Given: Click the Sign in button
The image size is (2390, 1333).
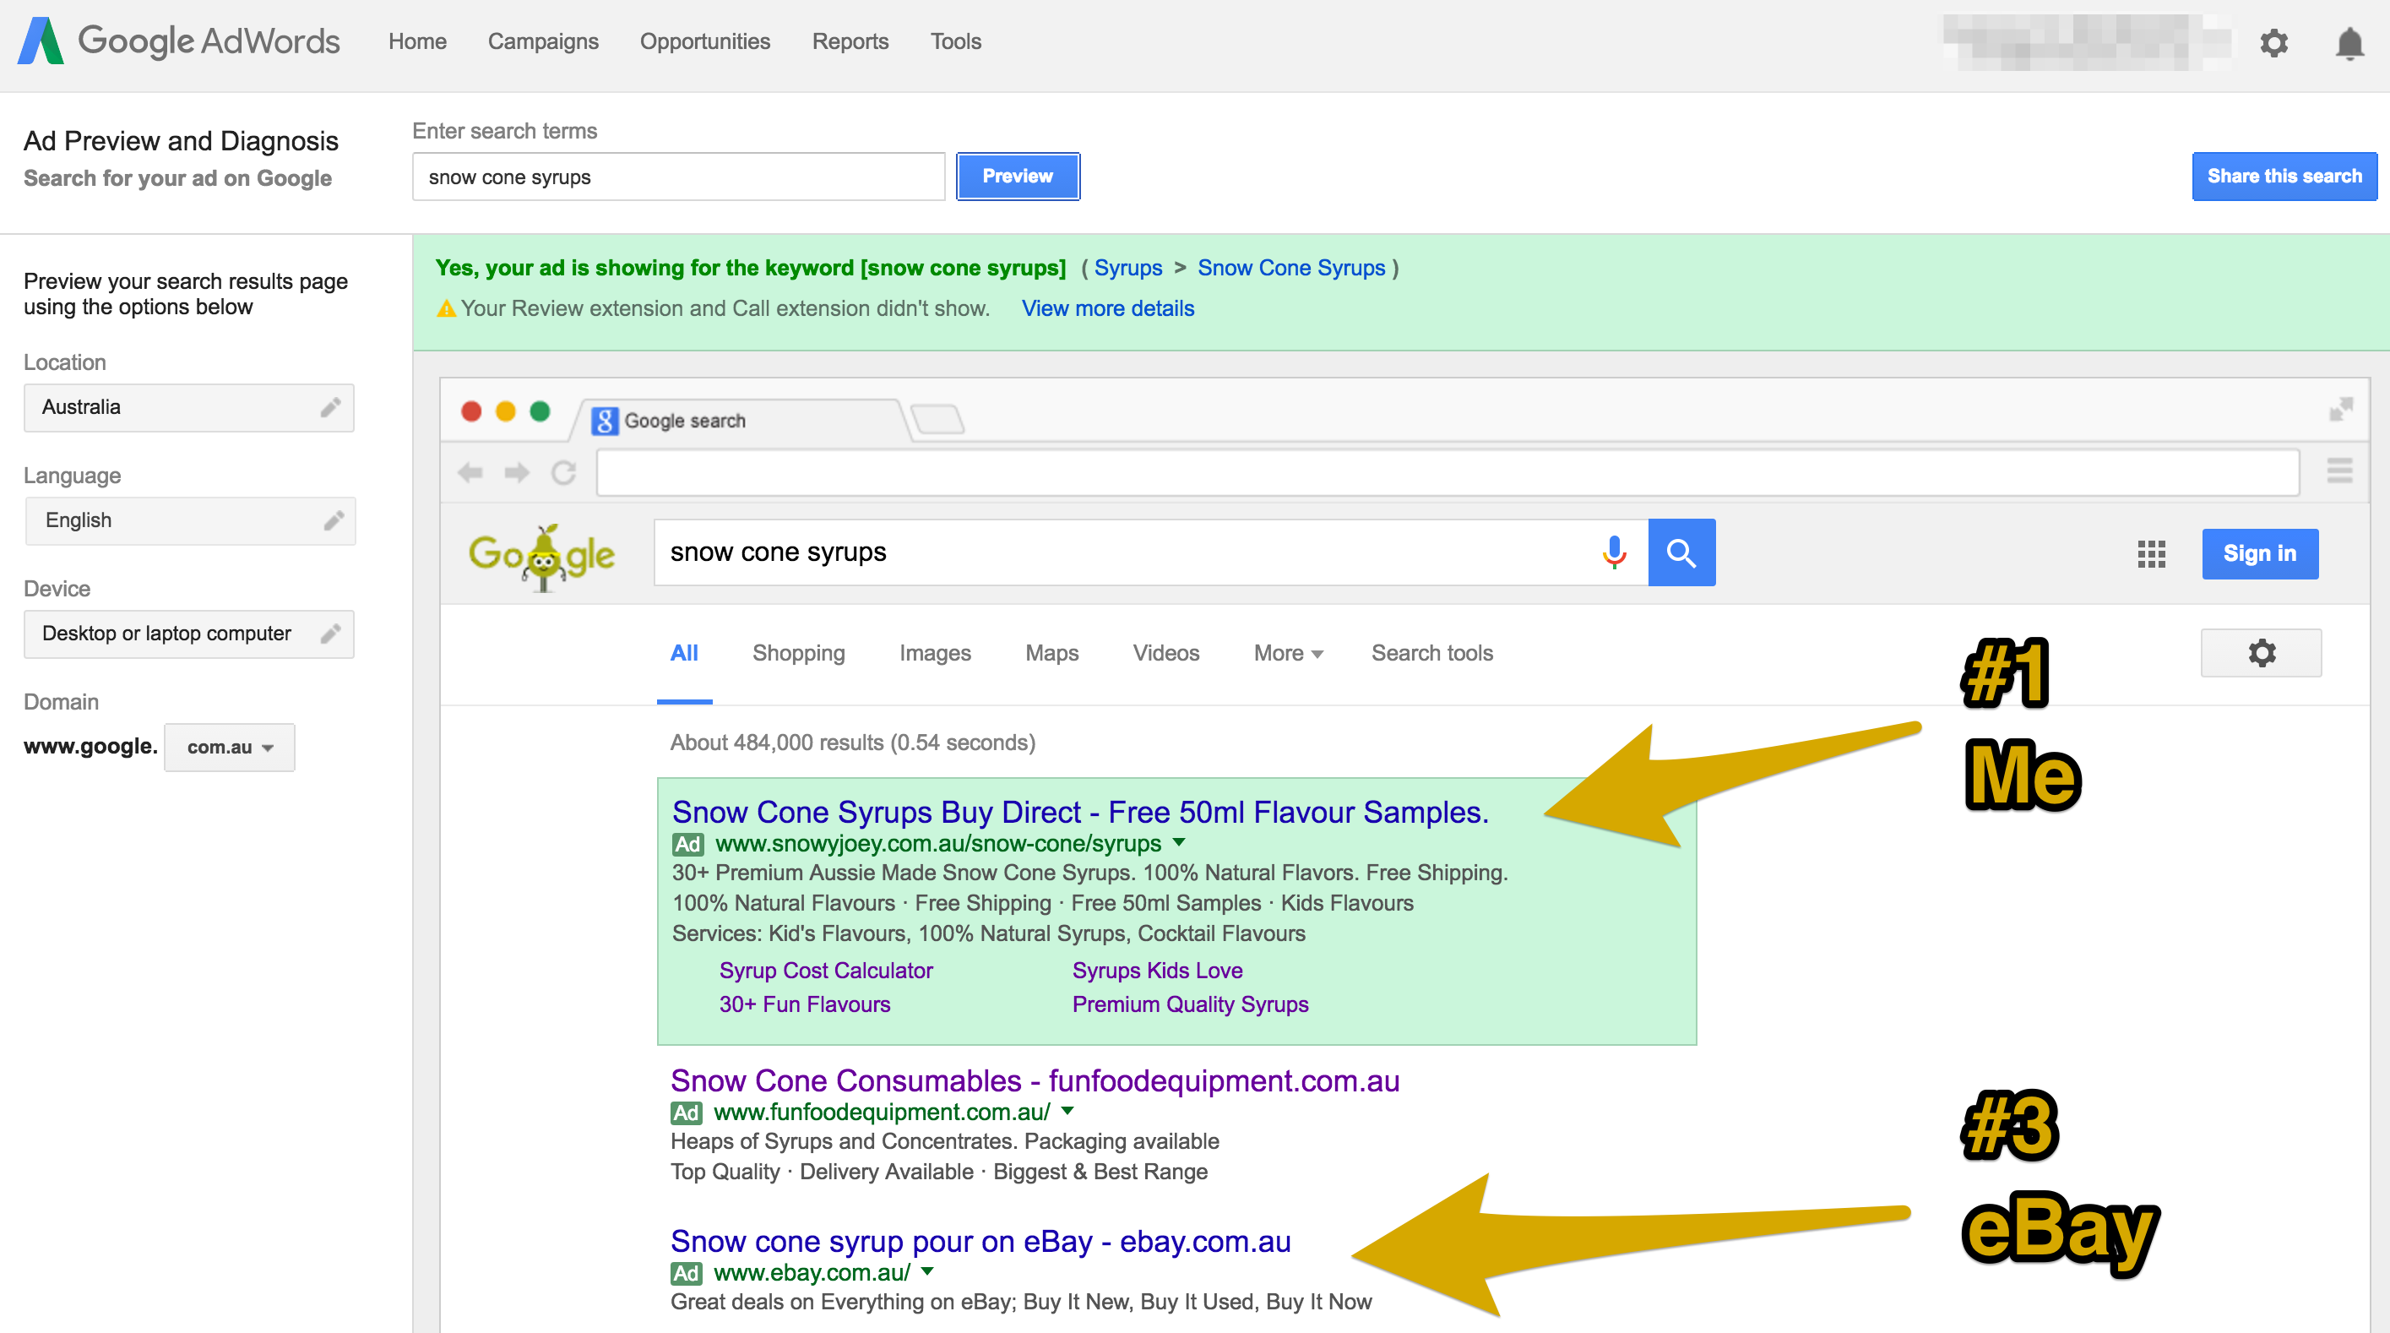Looking at the screenshot, I should pyautogui.click(x=2259, y=554).
